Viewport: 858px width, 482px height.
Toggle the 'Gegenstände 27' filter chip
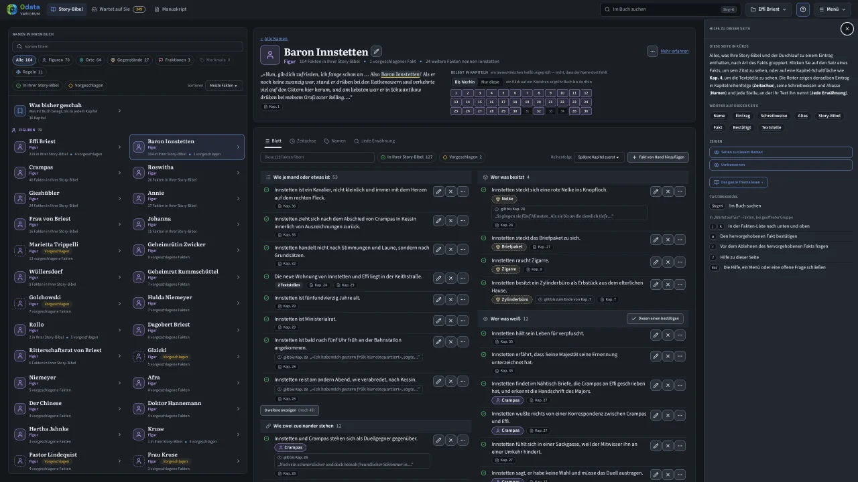coord(130,60)
